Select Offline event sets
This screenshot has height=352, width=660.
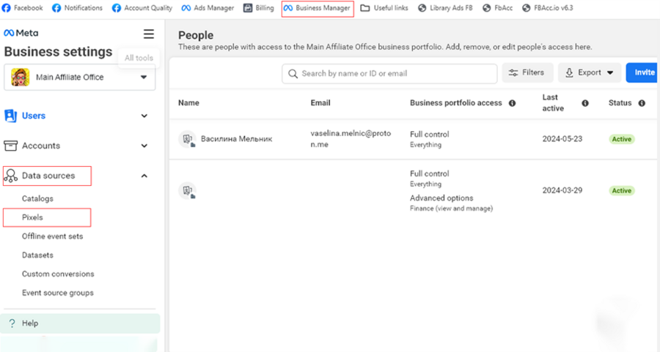click(52, 236)
